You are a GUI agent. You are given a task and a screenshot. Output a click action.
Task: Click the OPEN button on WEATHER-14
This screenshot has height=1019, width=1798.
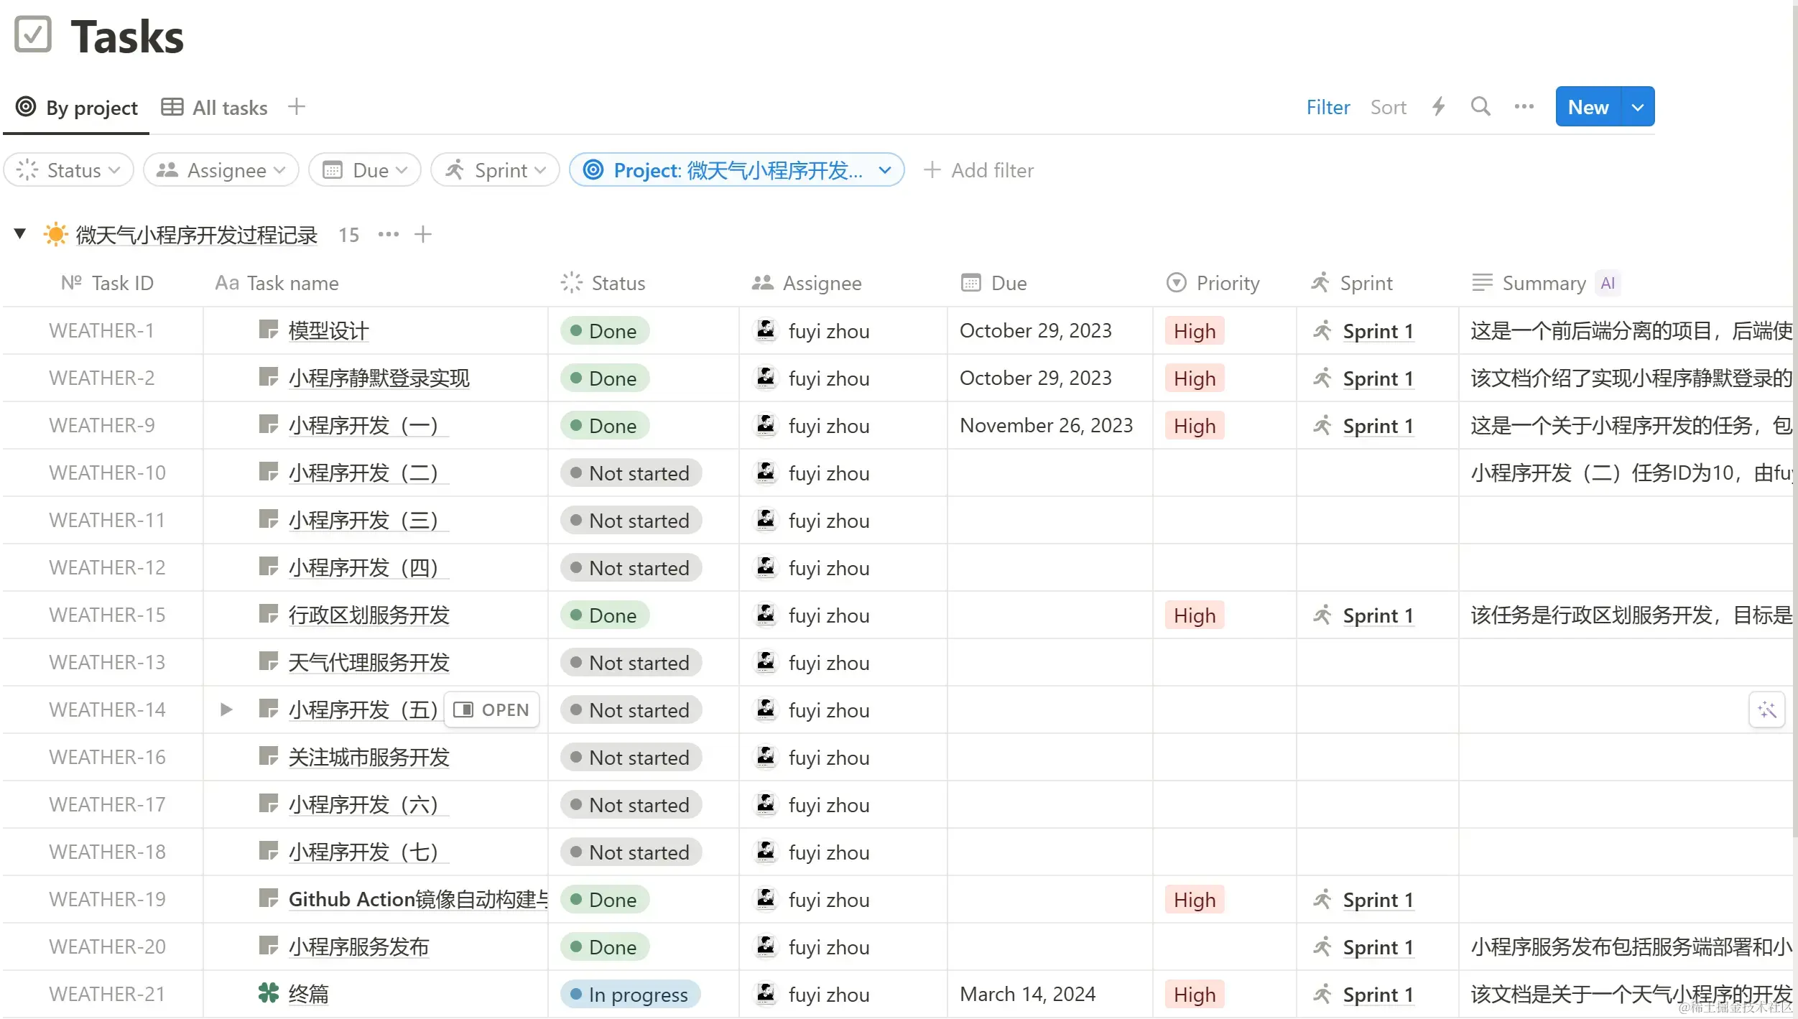[x=491, y=709]
